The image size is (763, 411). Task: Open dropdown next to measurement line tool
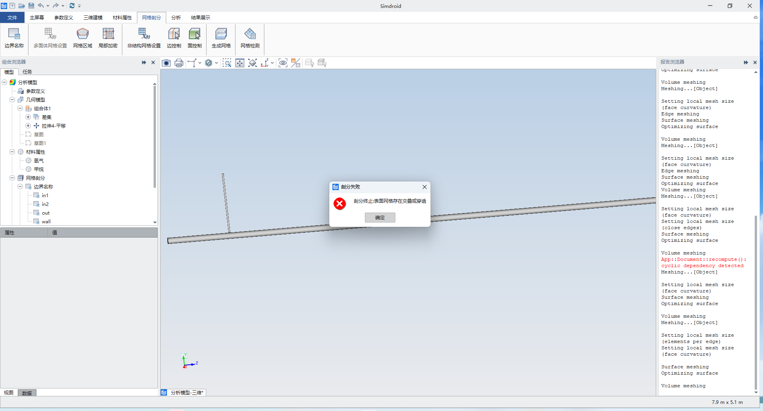click(x=200, y=63)
